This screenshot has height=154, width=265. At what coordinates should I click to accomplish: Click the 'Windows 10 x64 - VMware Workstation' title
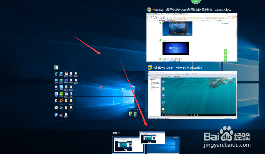[178, 68]
